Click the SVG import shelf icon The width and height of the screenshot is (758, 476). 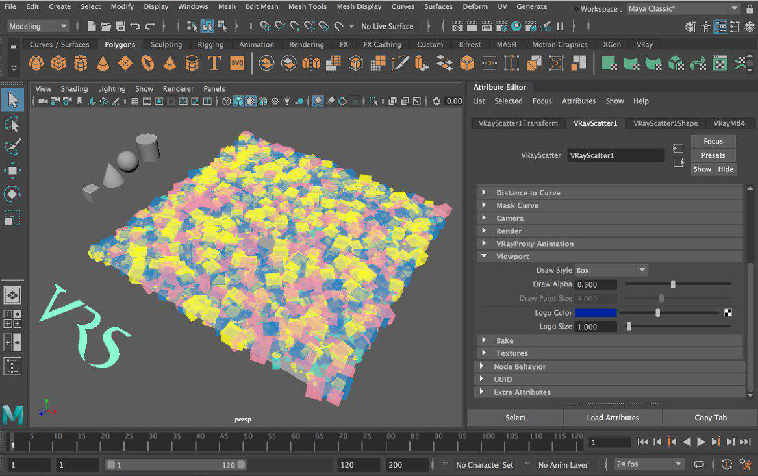(237, 63)
